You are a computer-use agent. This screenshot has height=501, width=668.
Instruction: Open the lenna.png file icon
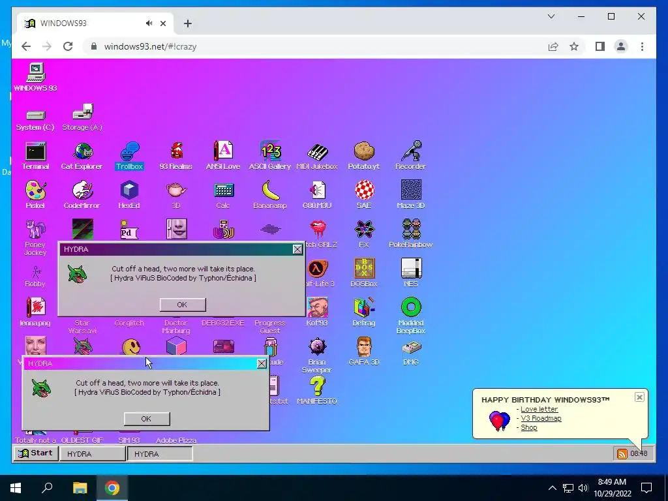pos(35,312)
